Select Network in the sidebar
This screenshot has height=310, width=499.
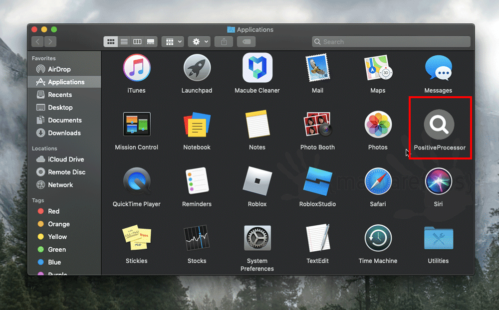point(64,184)
